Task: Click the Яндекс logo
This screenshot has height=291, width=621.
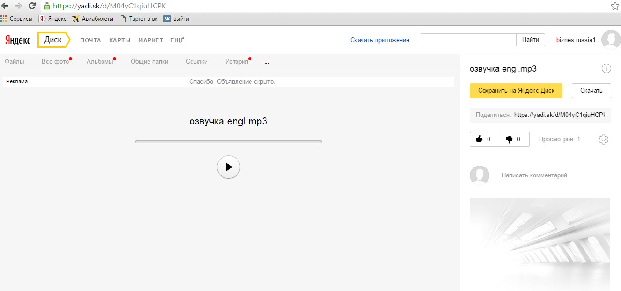Action: pyautogui.click(x=18, y=40)
